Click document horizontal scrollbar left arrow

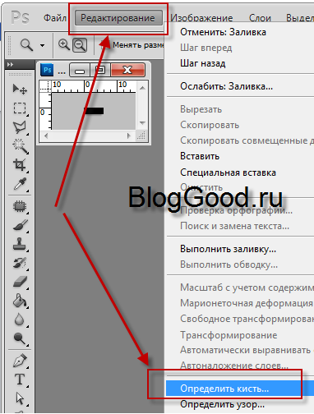pos(46,136)
